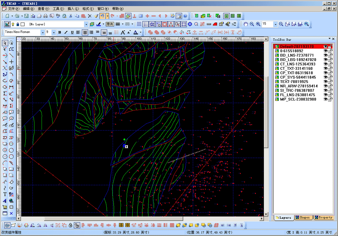Select the Default-207193170 layer row

click(x=297, y=47)
